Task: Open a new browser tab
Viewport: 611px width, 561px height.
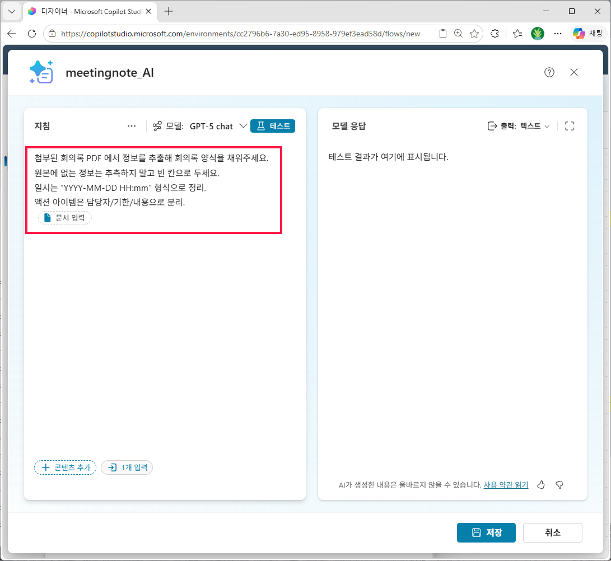Action: pyautogui.click(x=169, y=11)
